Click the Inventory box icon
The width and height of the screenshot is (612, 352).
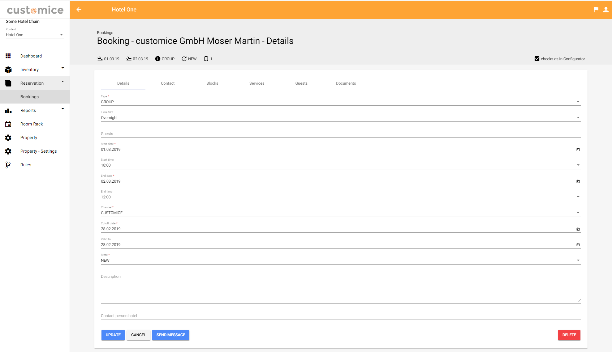pos(8,70)
